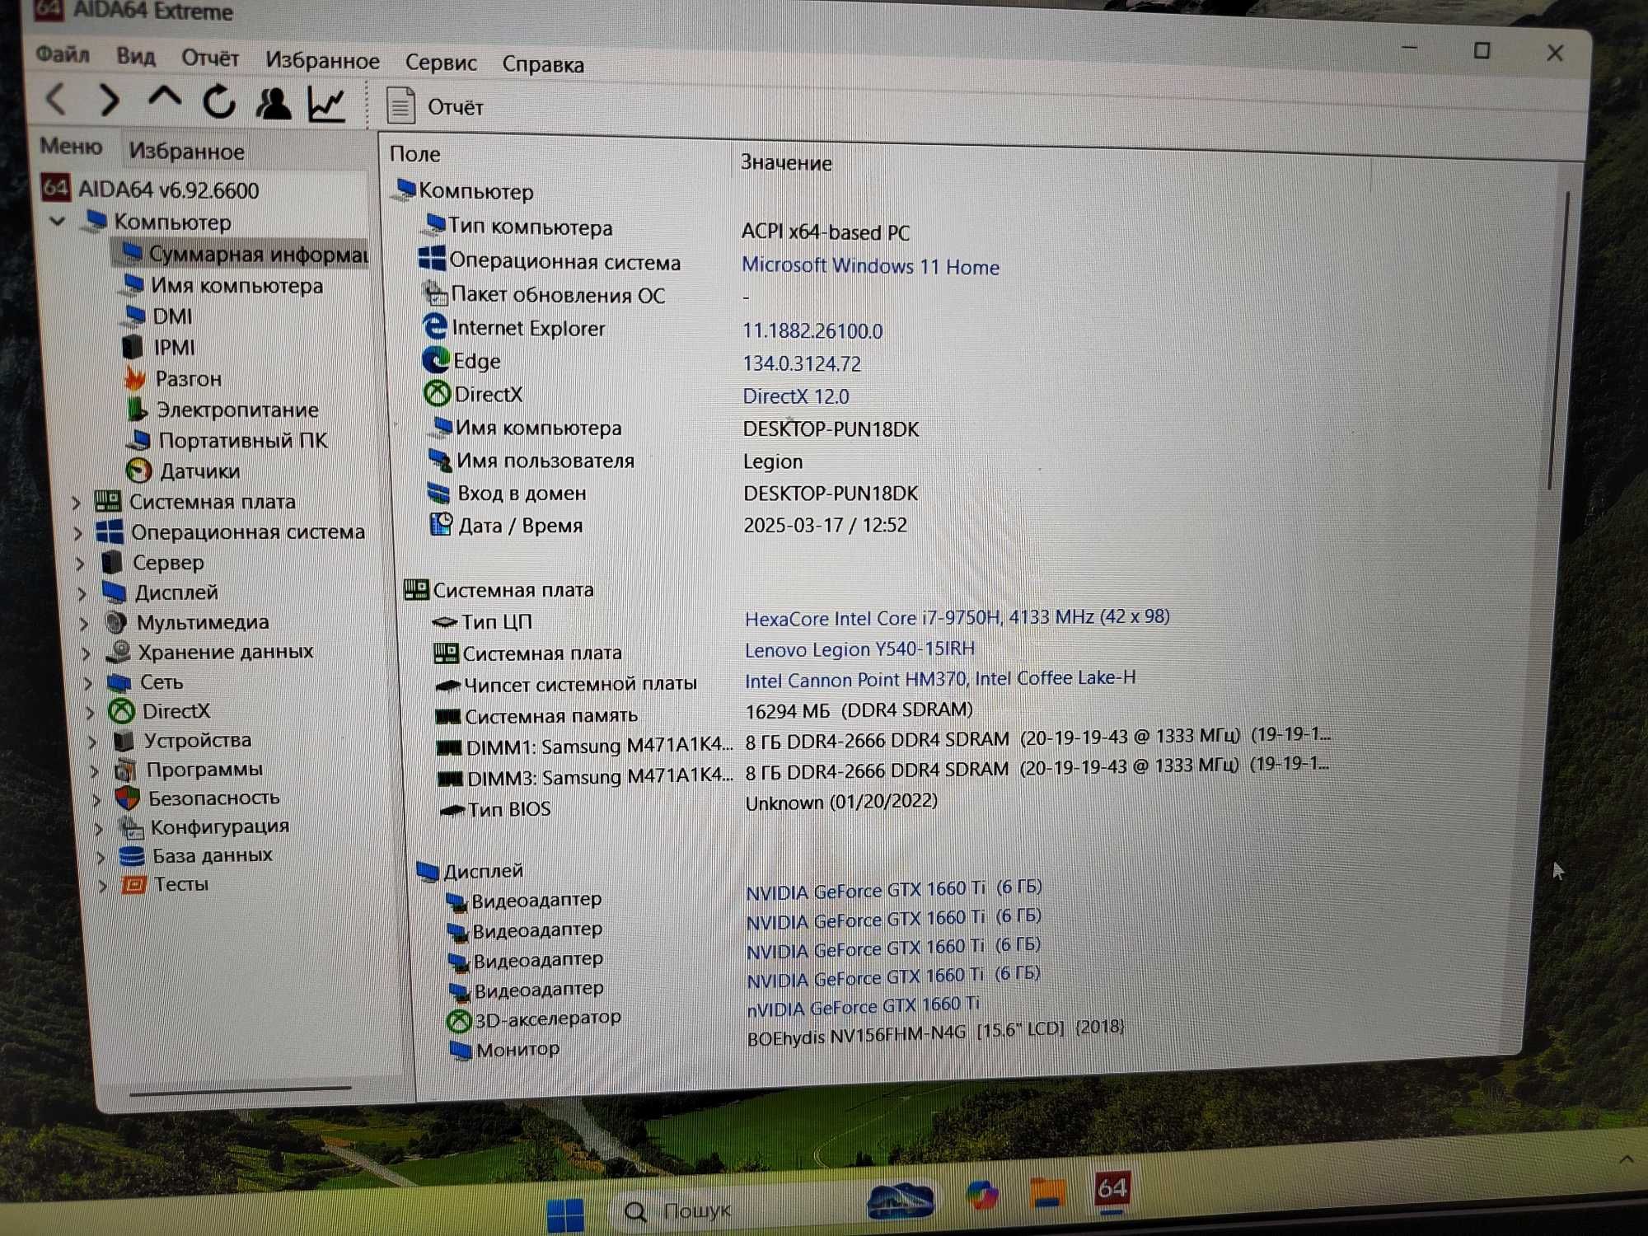The width and height of the screenshot is (1648, 1236).
Task: Select the Edge row icon
Action: [x=435, y=360]
